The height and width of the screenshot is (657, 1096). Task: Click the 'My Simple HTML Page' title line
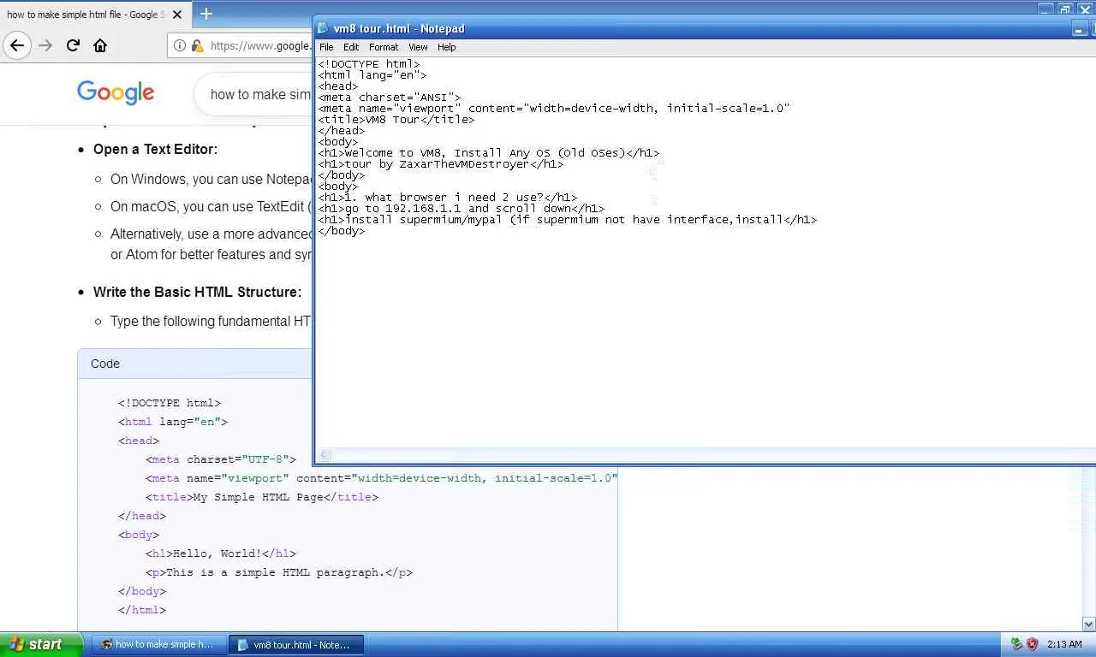(262, 497)
